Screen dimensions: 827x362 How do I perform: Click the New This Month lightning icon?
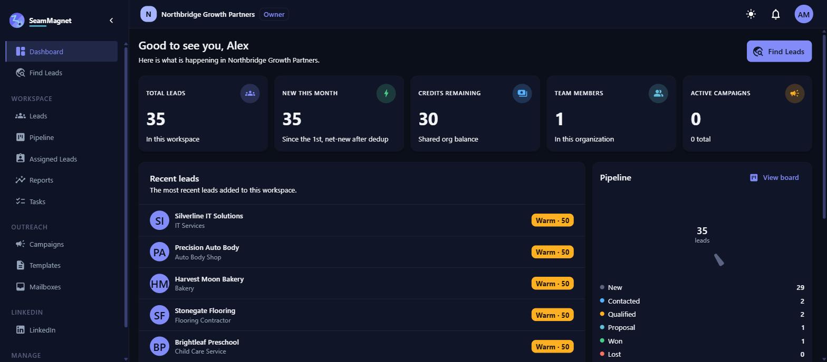pos(386,94)
